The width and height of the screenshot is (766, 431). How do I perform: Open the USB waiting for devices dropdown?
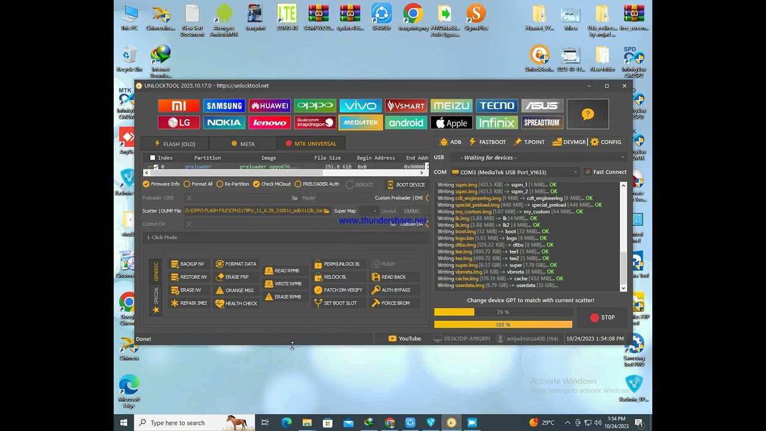pyautogui.click(x=539, y=157)
